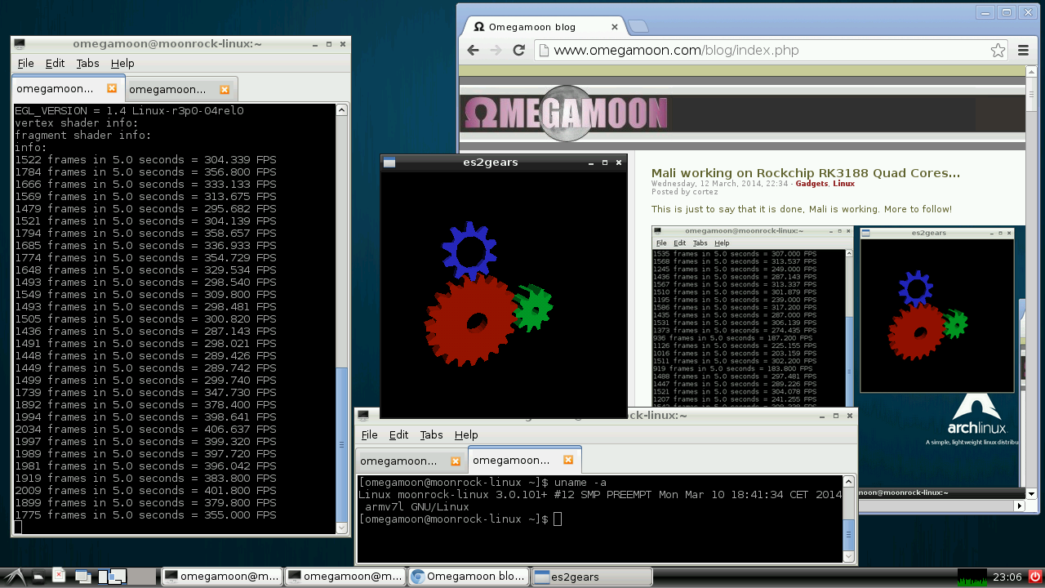This screenshot has height=588, width=1045.
Task: Launch the file manager from the taskbar
Action: 38,577
